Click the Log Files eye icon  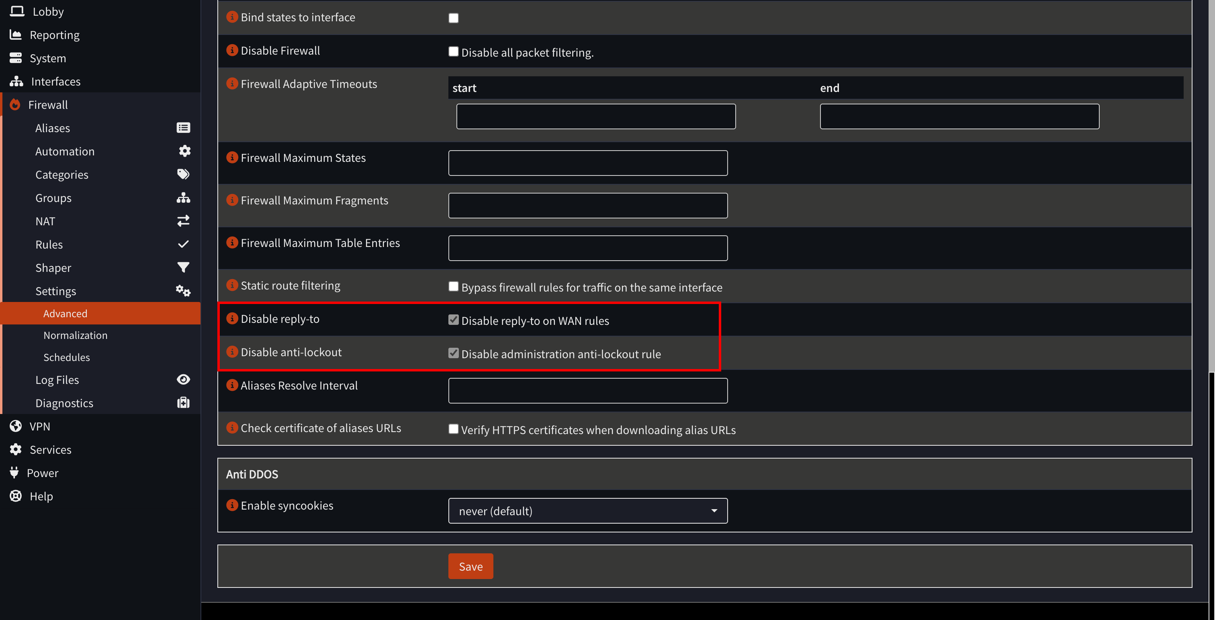(x=184, y=379)
